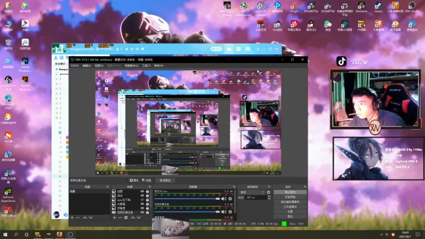The height and width of the screenshot is (239, 425).
Task: Hide the 动图 source with eye icon
Action: coord(142,191)
